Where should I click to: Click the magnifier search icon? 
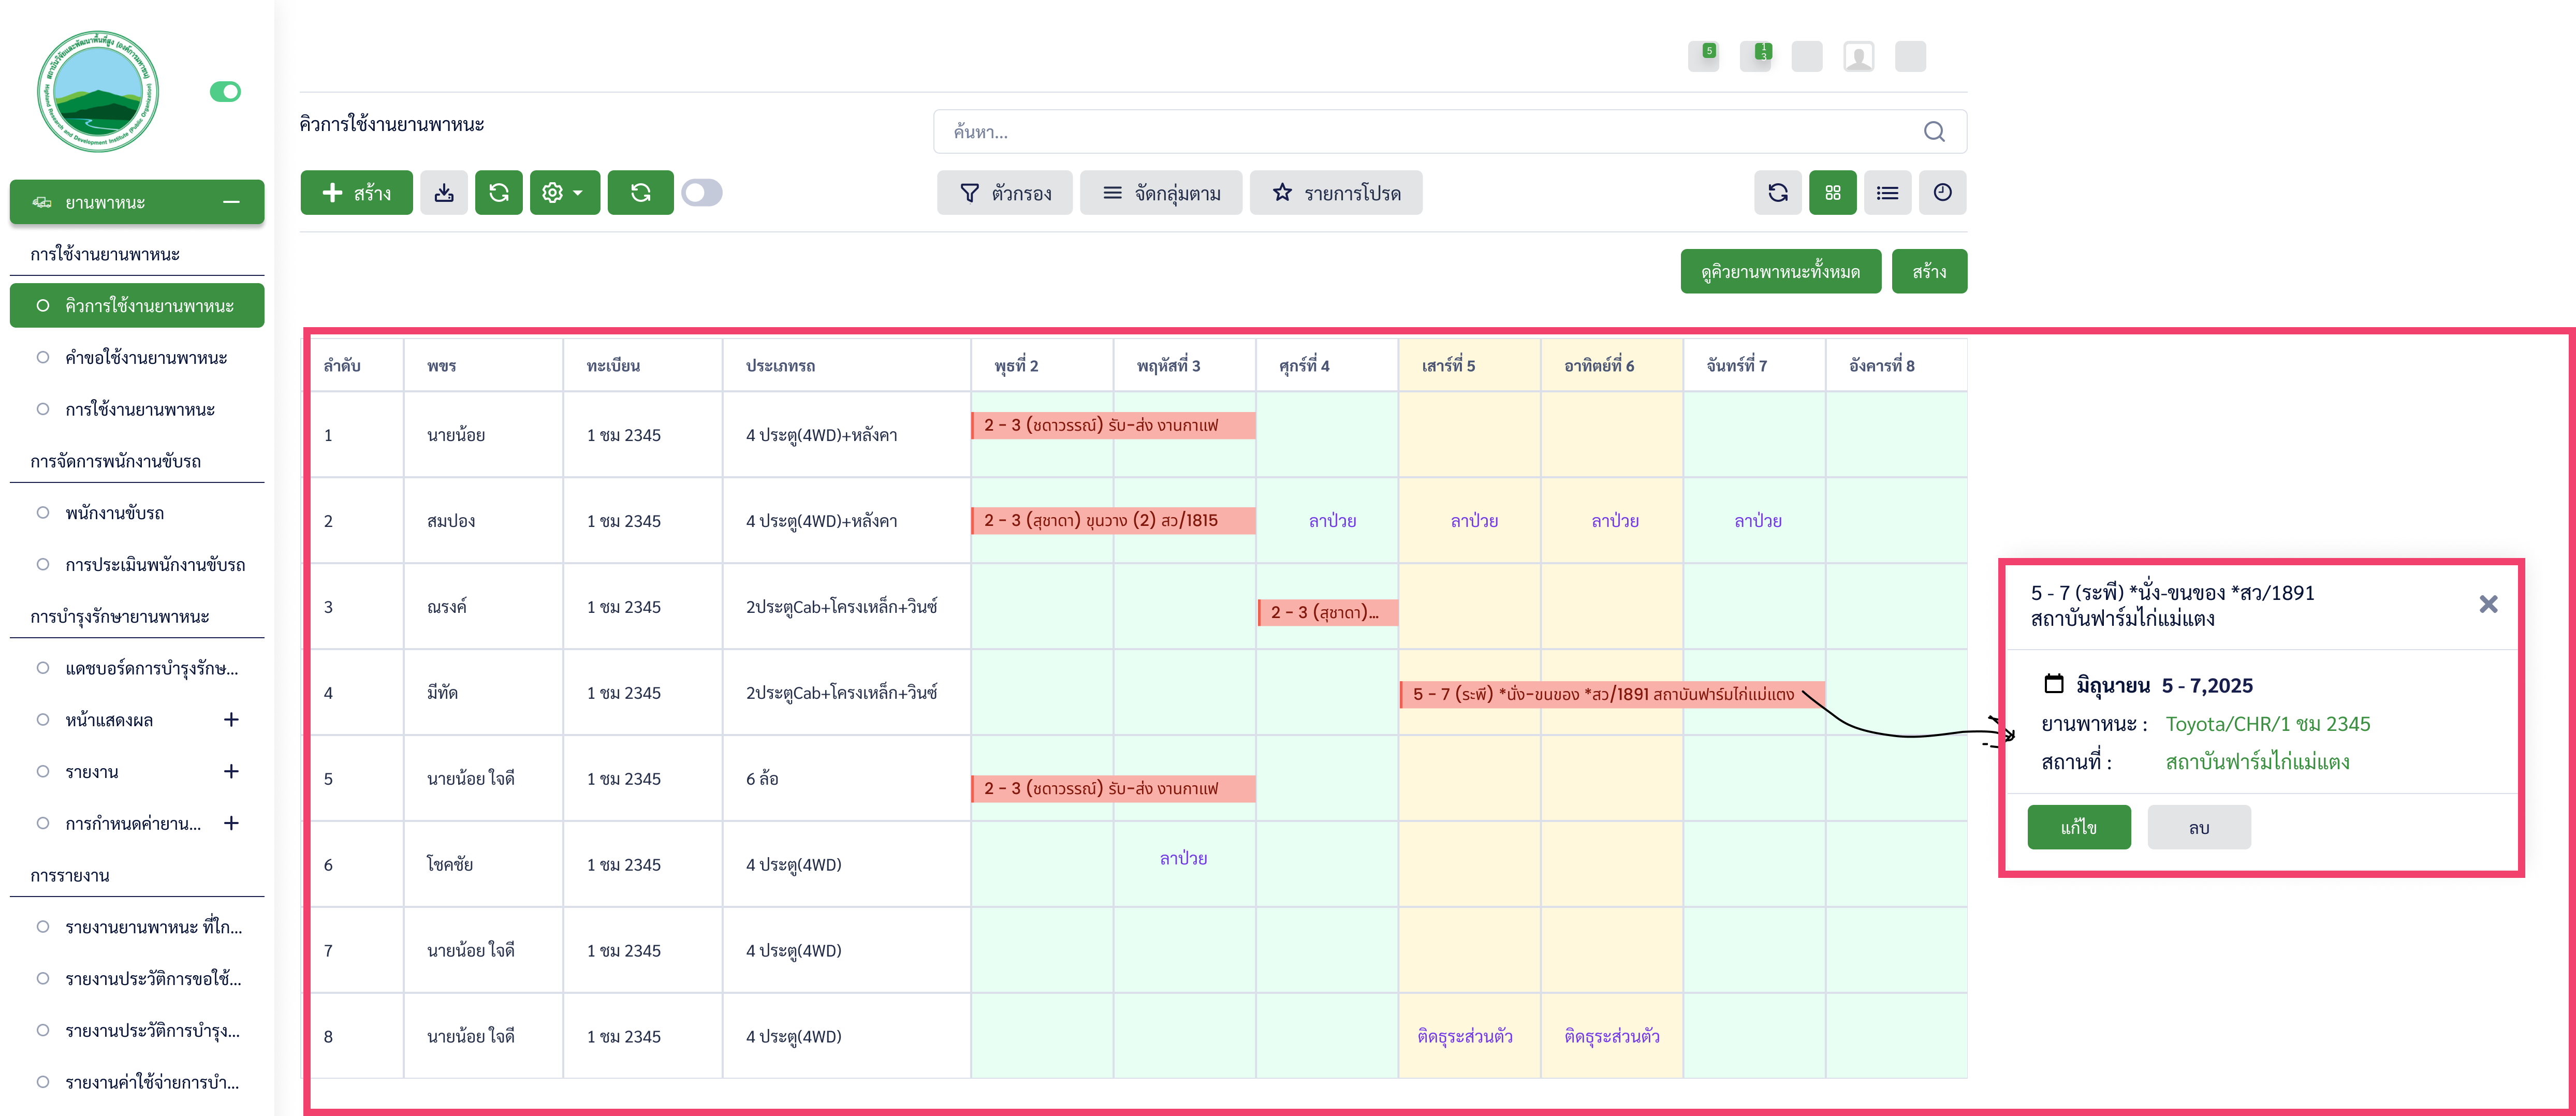click(1934, 132)
